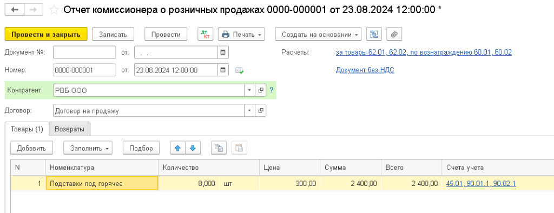The width and height of the screenshot is (554, 213).
Task: Click the Записать button
Action: coord(113,34)
